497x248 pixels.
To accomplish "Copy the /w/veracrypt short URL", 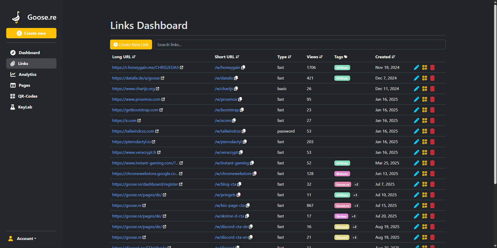I will 241,152.
